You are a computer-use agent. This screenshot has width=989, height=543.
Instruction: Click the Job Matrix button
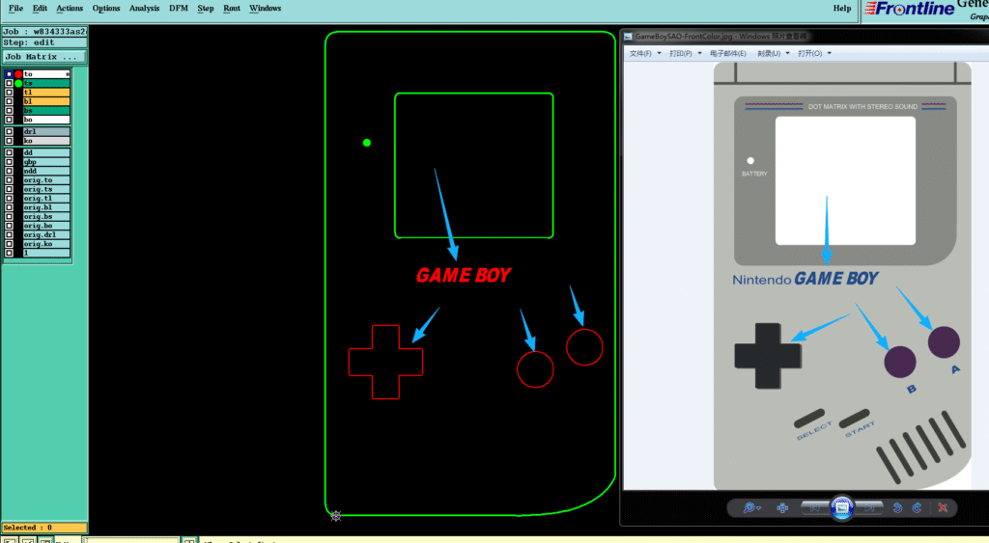(43, 57)
